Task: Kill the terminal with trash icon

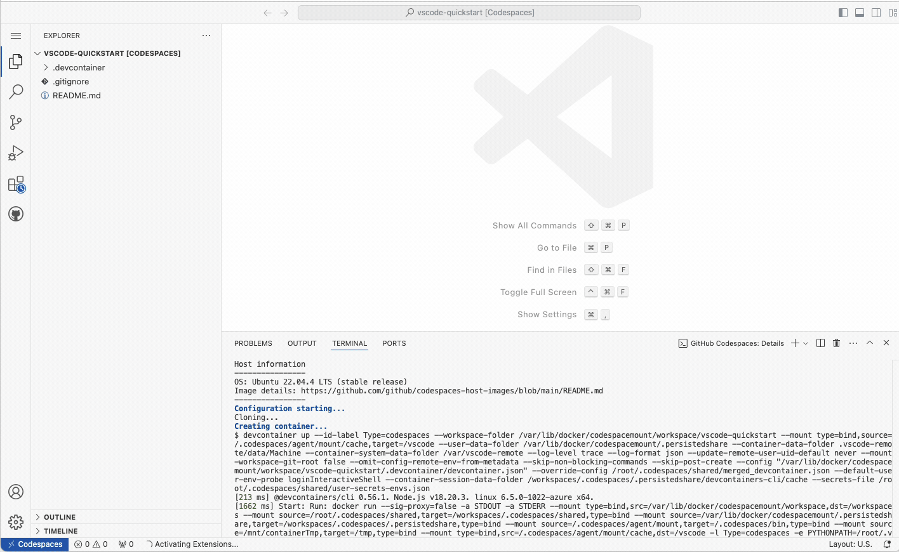Action: coord(836,343)
